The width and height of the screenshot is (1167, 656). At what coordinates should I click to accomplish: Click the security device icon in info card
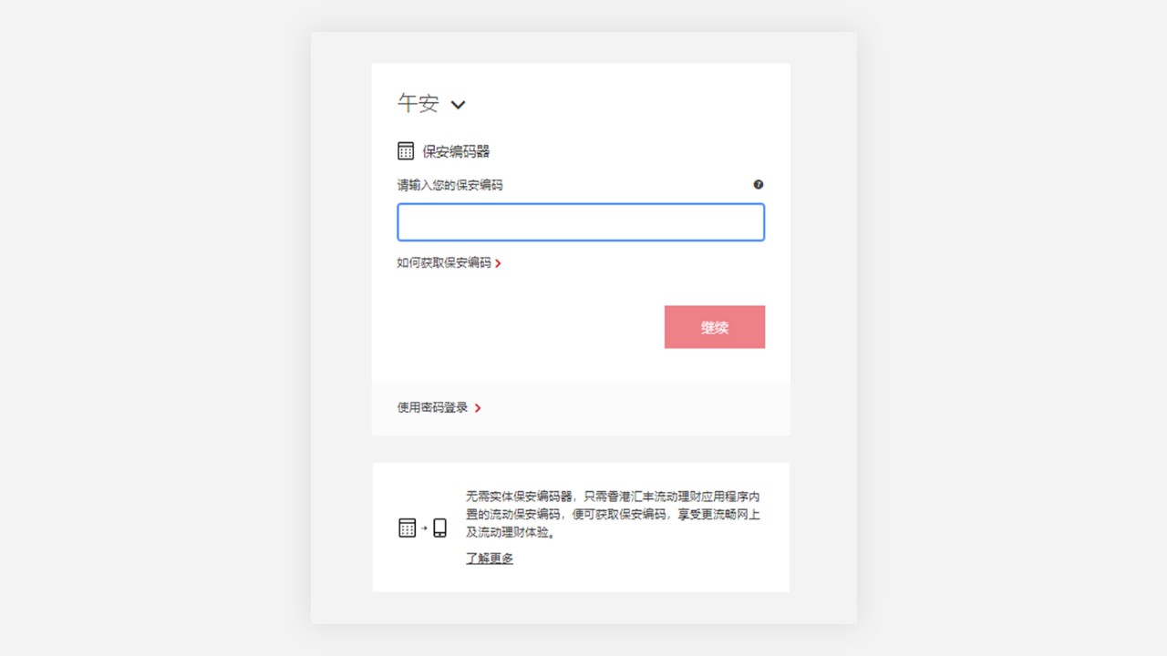tap(408, 528)
